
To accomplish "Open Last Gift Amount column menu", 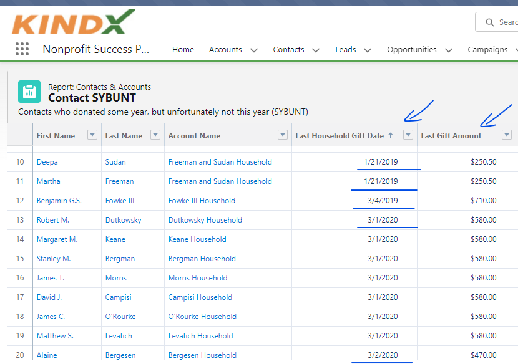I will (x=507, y=135).
